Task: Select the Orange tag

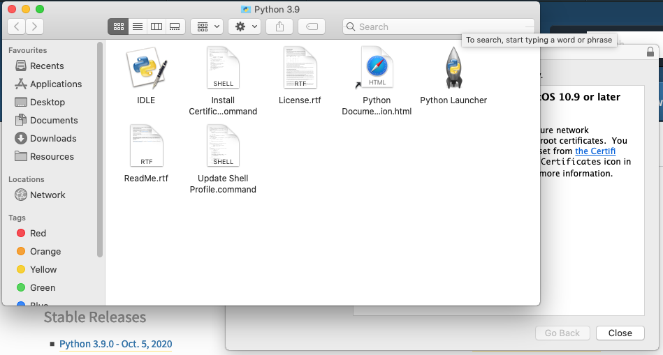Action: coord(38,251)
